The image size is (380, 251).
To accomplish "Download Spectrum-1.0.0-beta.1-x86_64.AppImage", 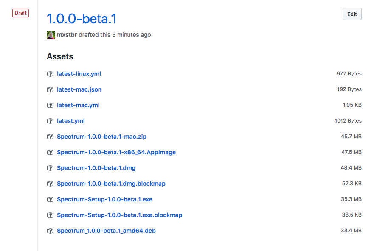I will point(116,152).
